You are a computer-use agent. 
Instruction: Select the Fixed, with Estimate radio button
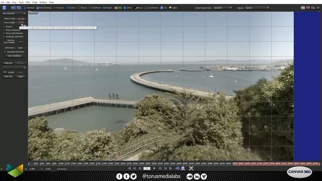click(4, 33)
